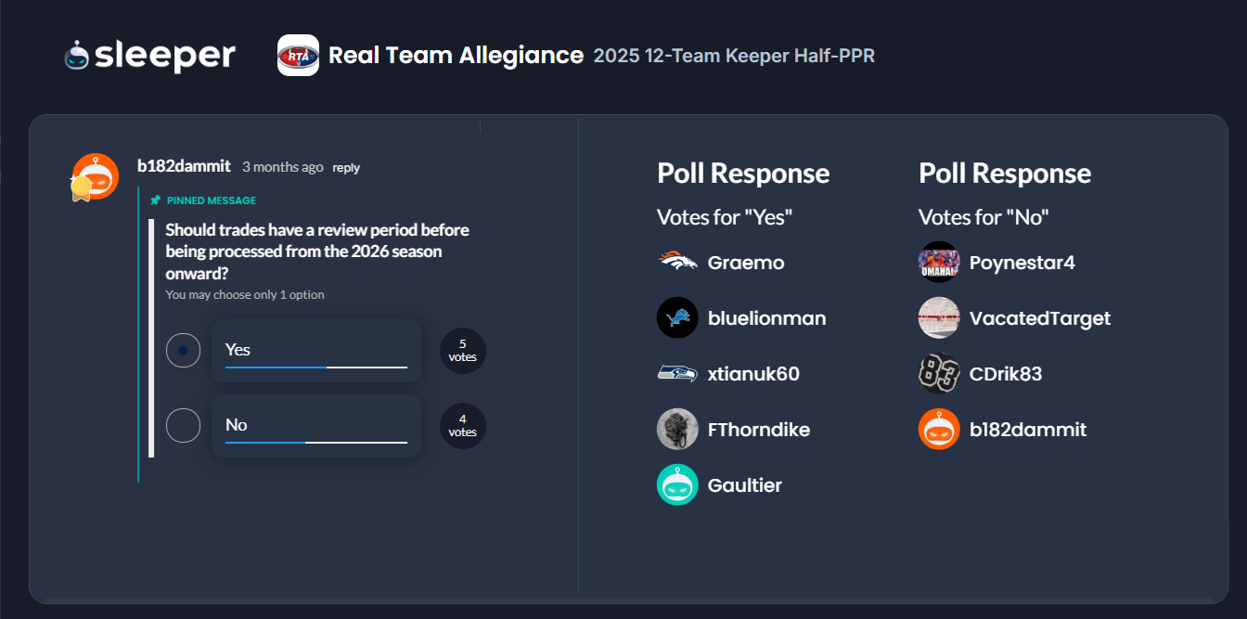This screenshot has height=619, width=1247.
Task: Select the No radio button
Action: (x=183, y=426)
